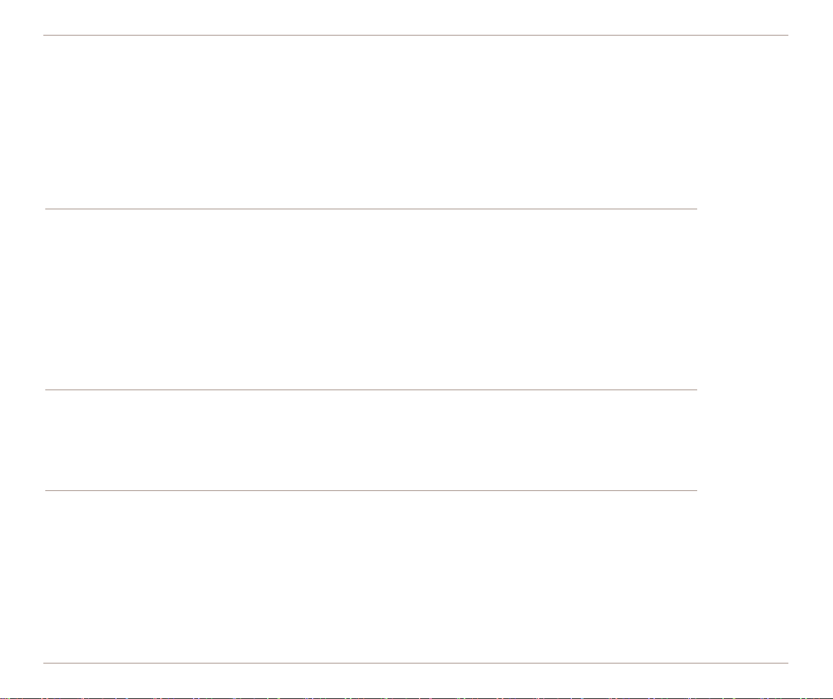Click the right end of the third section divider
The width and height of the screenshot is (833, 699).
click(695, 490)
